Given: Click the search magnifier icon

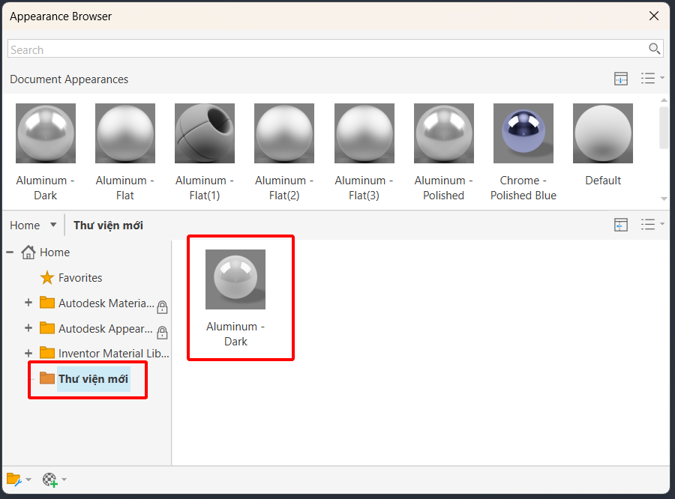Looking at the screenshot, I should point(654,49).
